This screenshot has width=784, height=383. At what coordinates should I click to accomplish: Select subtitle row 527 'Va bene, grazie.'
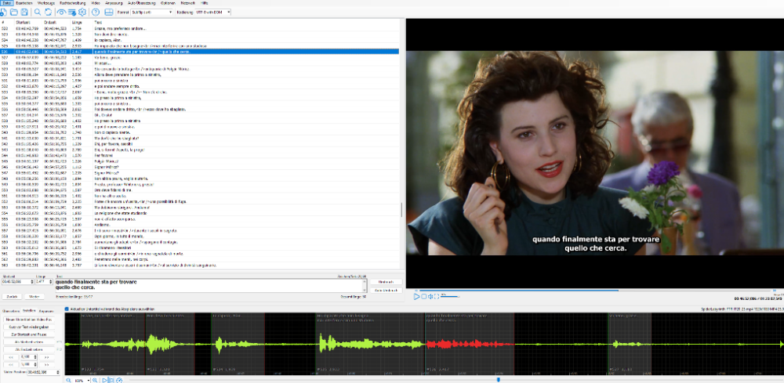tap(200, 57)
